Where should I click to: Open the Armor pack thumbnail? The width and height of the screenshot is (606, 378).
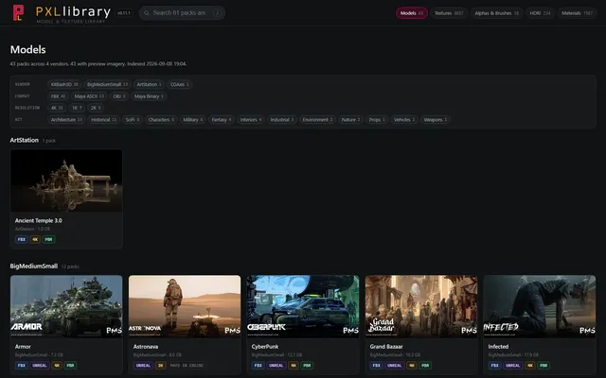click(66, 306)
